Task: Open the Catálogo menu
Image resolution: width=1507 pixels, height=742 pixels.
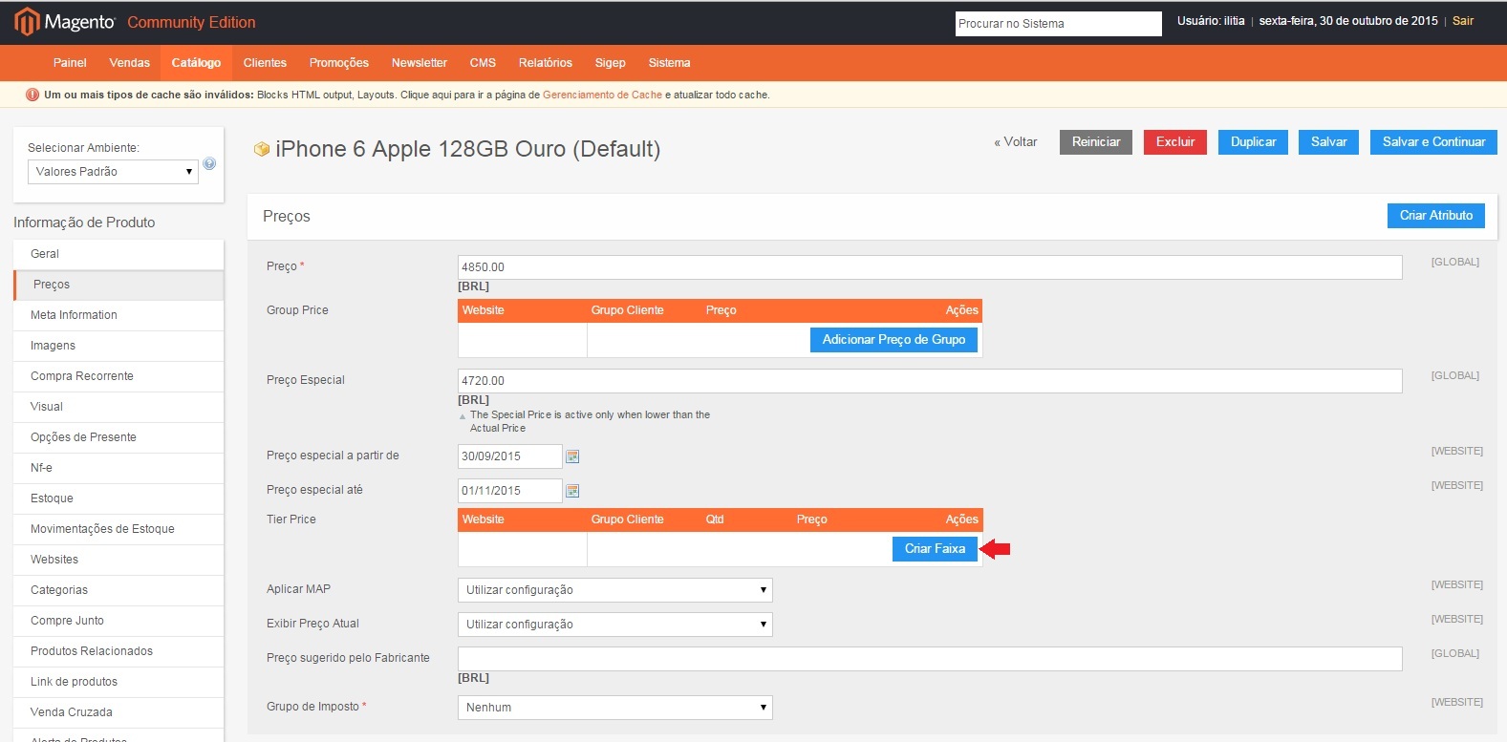Action: pyautogui.click(x=196, y=63)
